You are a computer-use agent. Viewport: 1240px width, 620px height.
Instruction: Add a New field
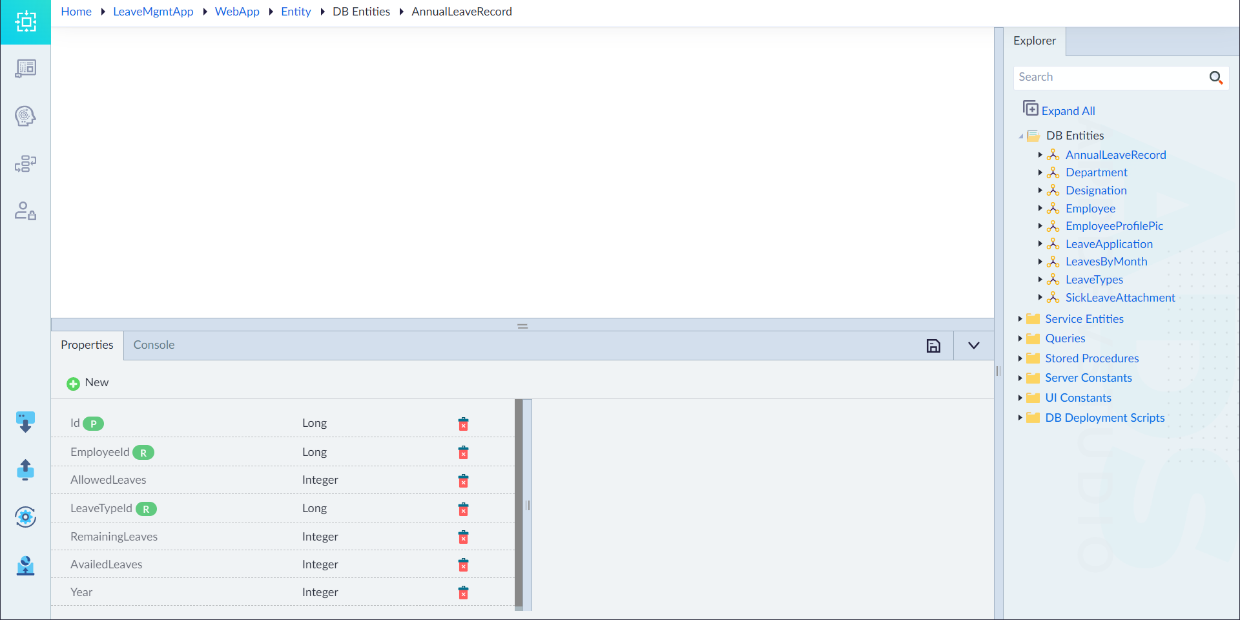click(x=88, y=383)
